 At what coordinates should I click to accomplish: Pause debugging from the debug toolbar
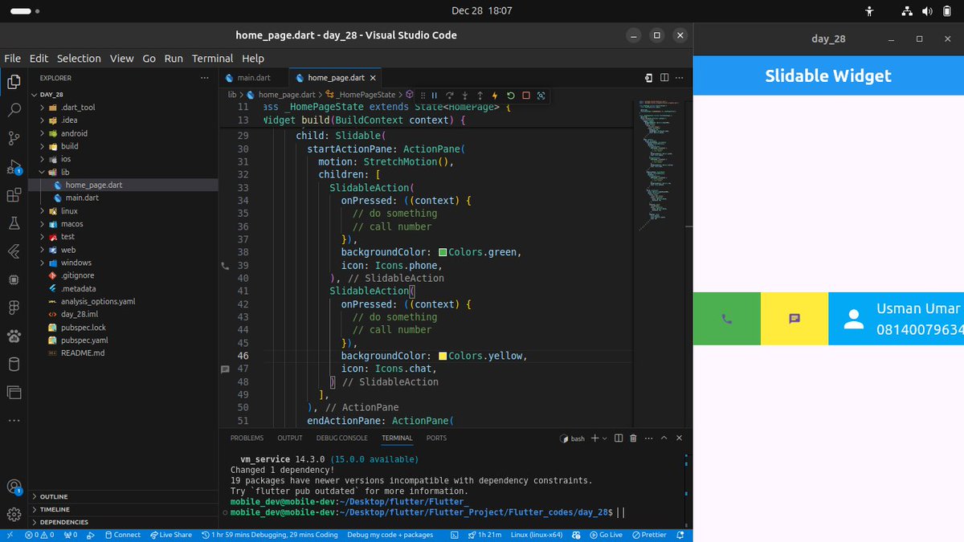pos(435,95)
